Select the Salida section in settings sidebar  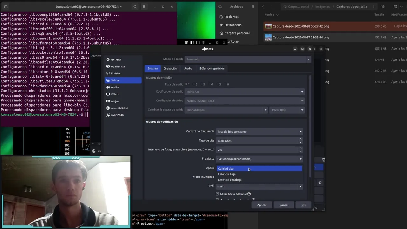click(x=123, y=80)
